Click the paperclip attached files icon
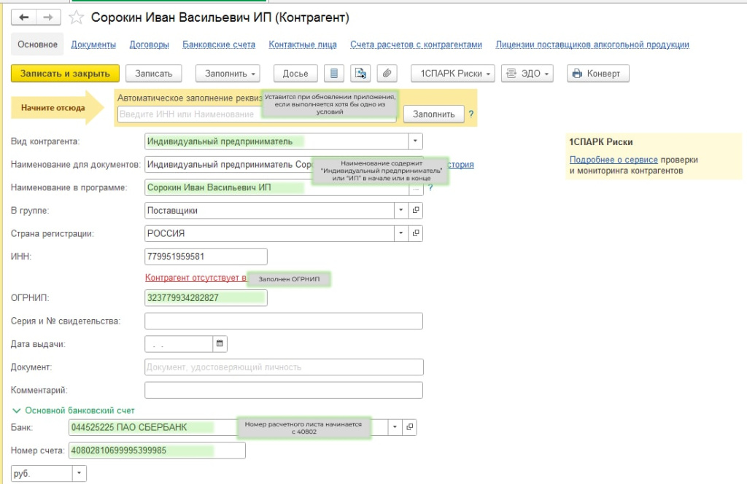747x484 pixels. tap(387, 74)
